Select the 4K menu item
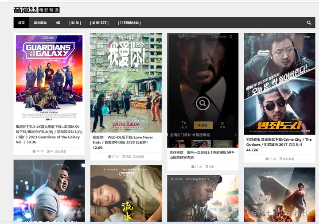The width and height of the screenshot is (319, 224). (x=58, y=23)
